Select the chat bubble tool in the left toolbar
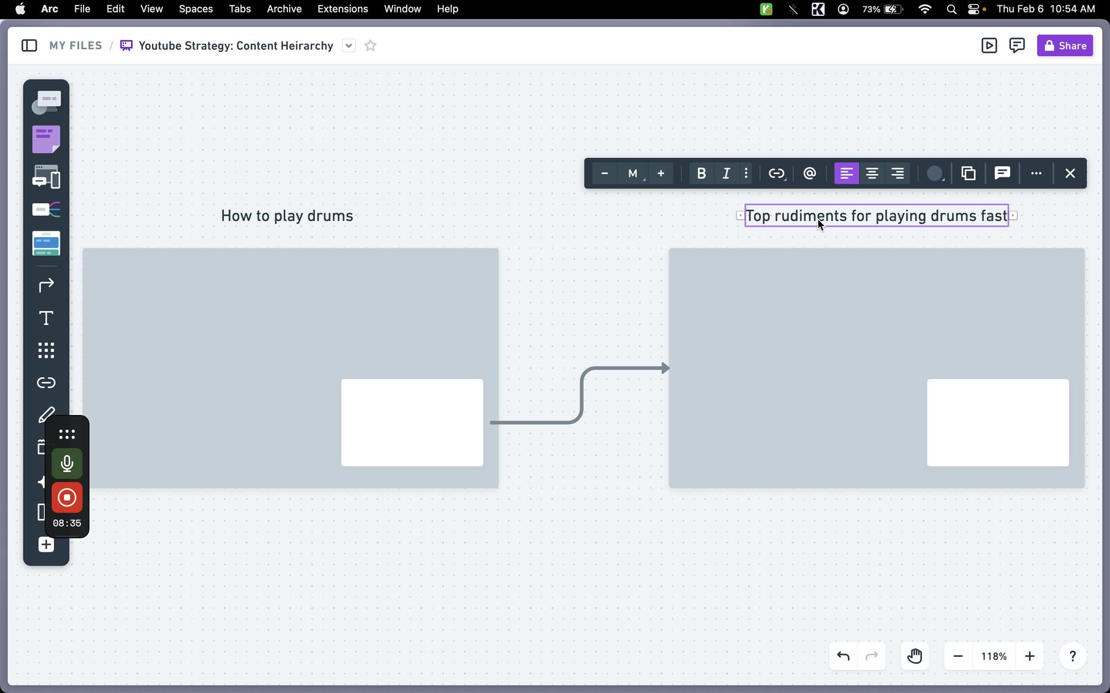Image resolution: width=1110 pixels, height=693 pixels. [x=46, y=103]
